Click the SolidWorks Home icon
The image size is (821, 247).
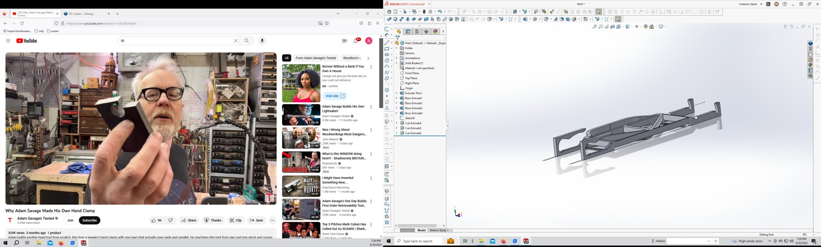click(x=389, y=12)
